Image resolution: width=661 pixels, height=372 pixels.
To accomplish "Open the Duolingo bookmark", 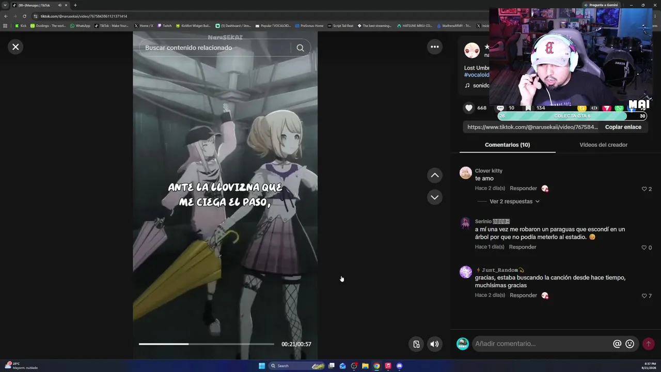I will coord(48,26).
